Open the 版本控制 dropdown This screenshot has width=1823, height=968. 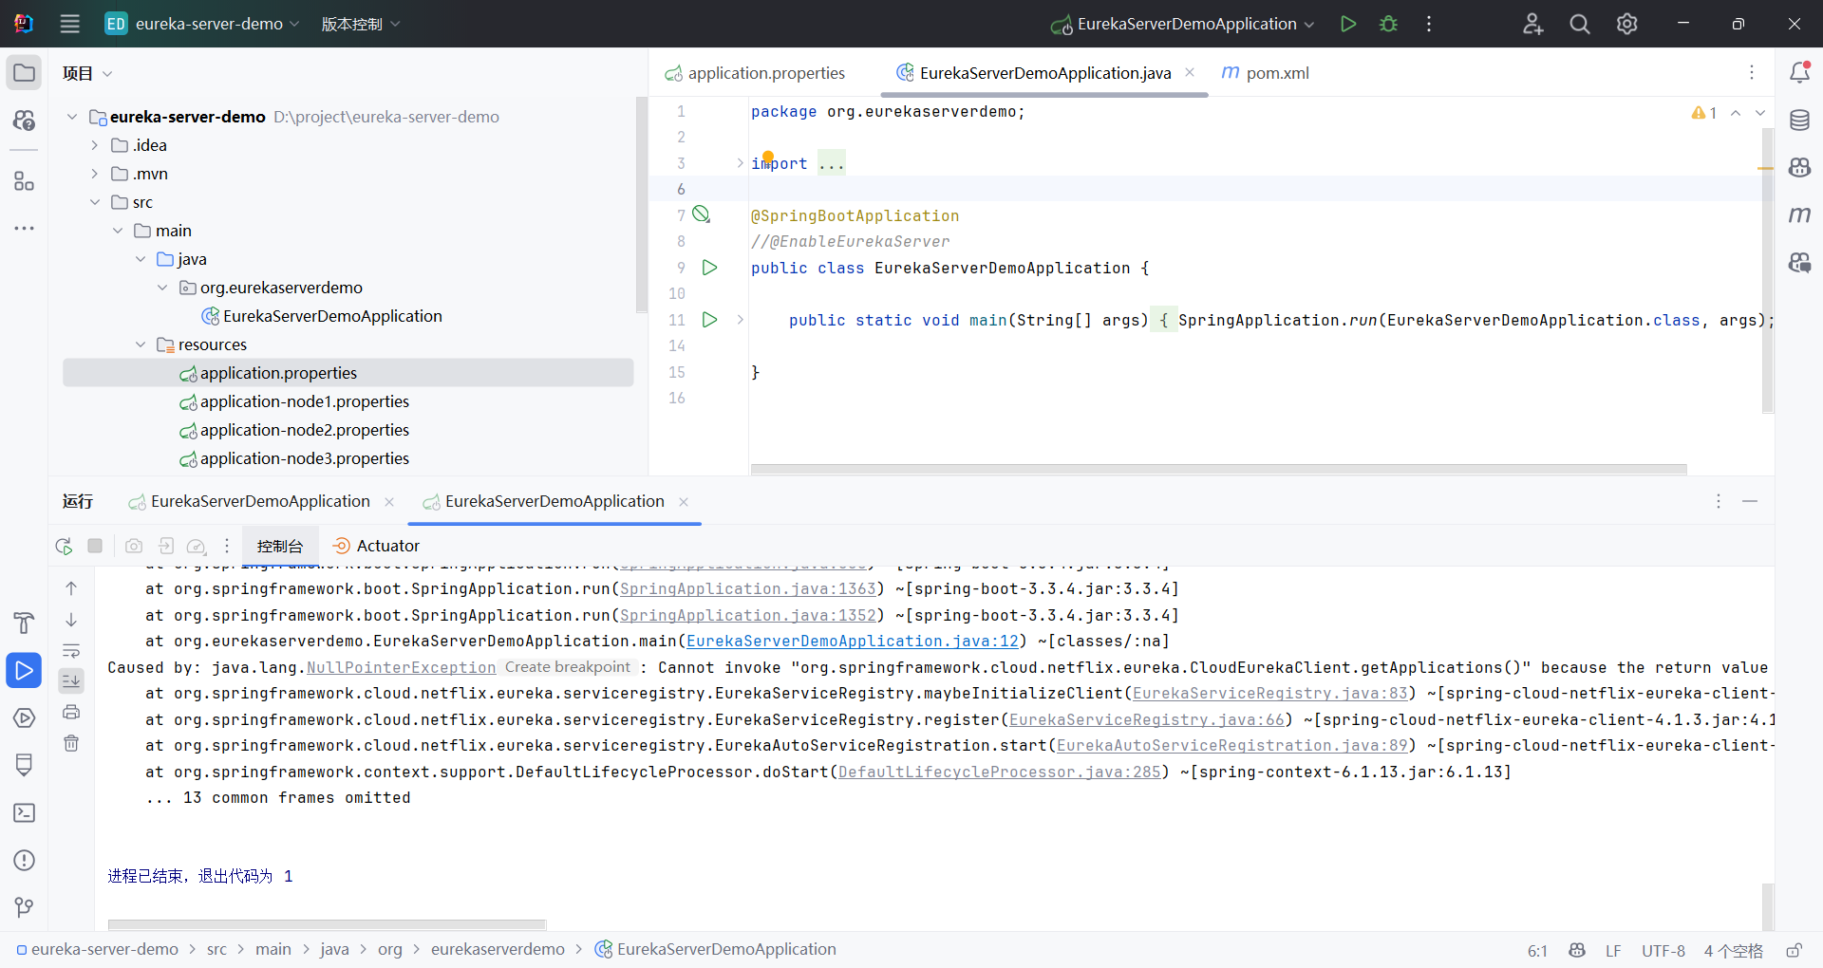click(x=361, y=24)
